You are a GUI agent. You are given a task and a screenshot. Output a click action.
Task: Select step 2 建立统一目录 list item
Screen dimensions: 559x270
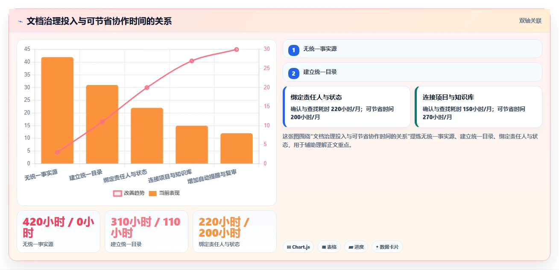pyautogui.click(x=413, y=72)
